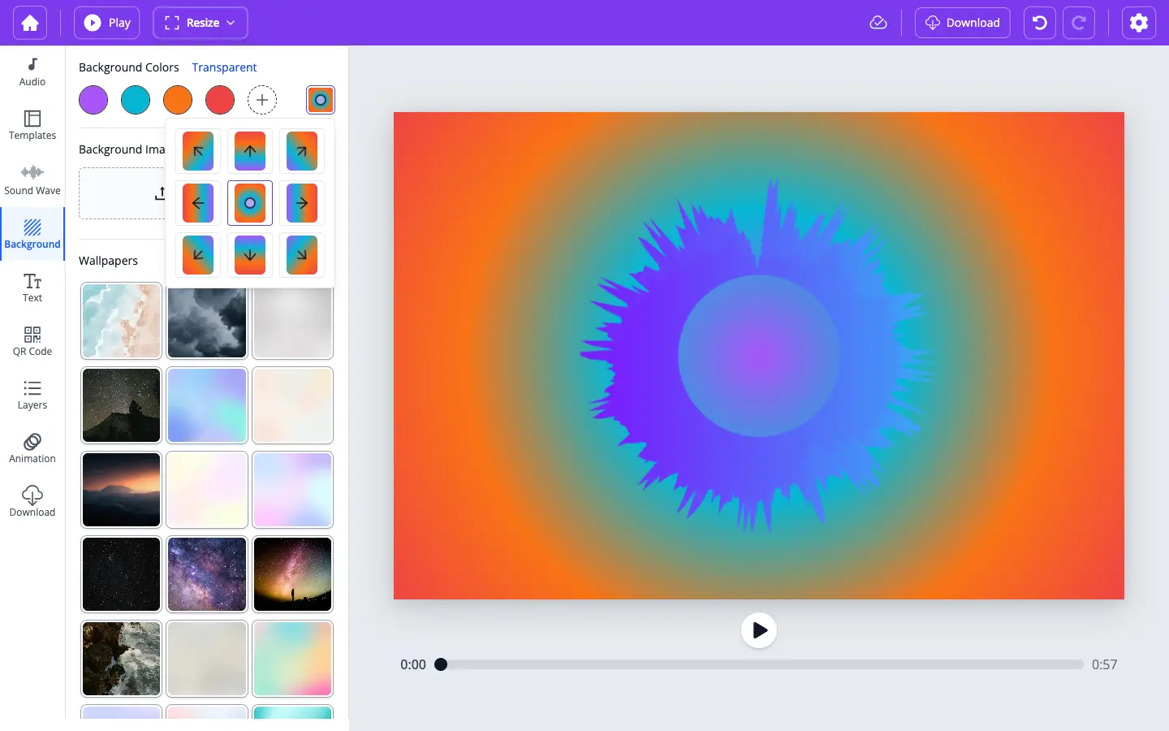Open the Audio panel in sidebar
Screen dimensions: 1169x731
pyautogui.click(x=32, y=72)
